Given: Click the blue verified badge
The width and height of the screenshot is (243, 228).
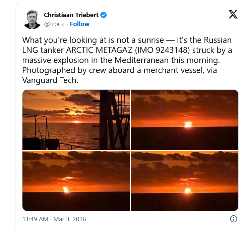Looking at the screenshot, I should [x=104, y=15].
